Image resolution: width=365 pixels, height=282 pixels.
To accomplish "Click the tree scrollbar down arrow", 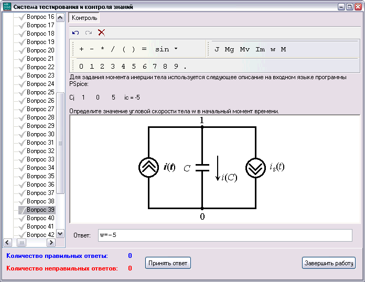I will [60, 233].
